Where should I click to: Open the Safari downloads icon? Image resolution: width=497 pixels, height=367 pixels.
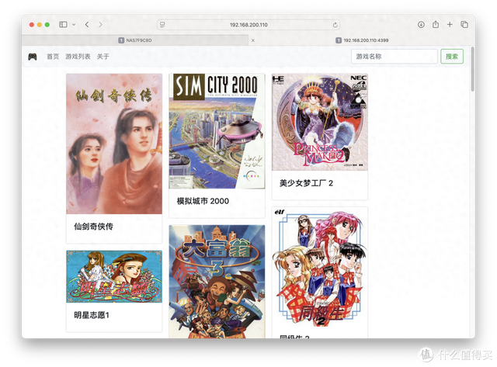(421, 24)
